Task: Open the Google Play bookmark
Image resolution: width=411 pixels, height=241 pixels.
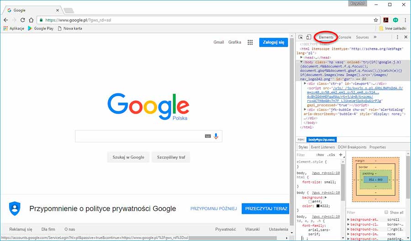Action: [41, 28]
